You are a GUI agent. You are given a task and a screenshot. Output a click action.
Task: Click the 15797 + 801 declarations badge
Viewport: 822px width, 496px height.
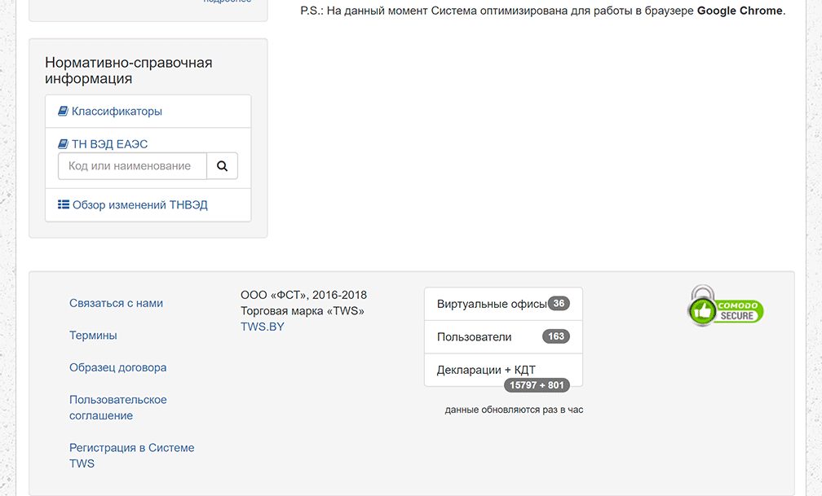(x=537, y=385)
